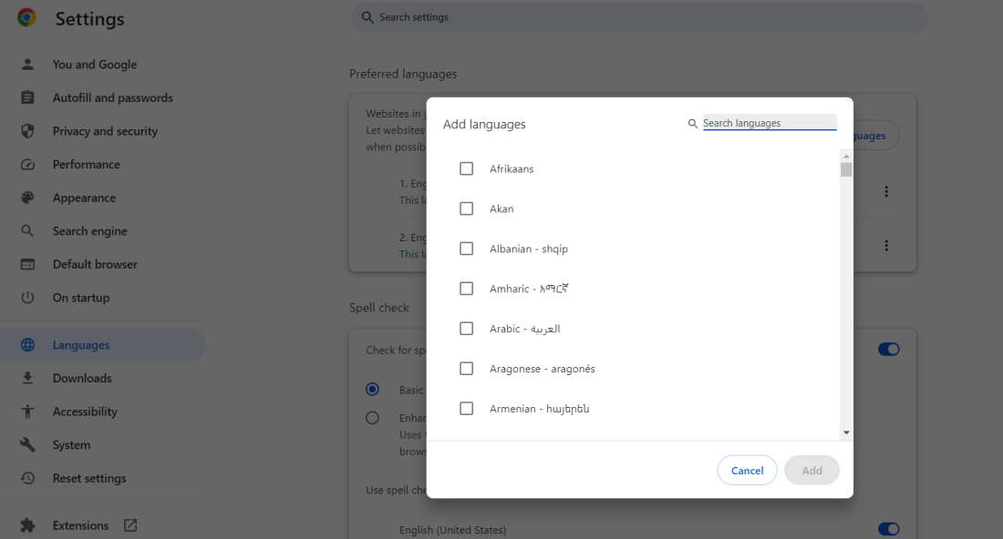This screenshot has height=539, width=1003.
Task: Click the Languages globe icon
Action: click(28, 344)
